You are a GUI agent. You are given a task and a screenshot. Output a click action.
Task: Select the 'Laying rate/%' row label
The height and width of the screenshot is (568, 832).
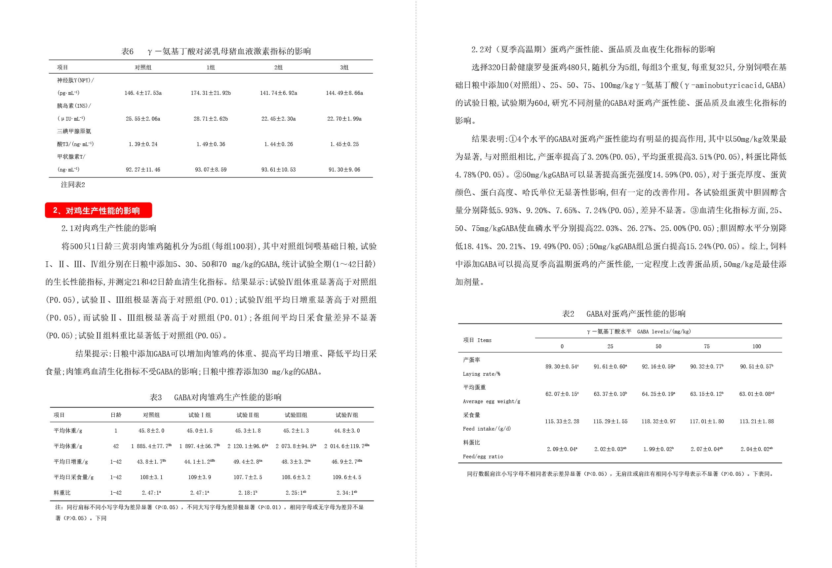(482, 374)
